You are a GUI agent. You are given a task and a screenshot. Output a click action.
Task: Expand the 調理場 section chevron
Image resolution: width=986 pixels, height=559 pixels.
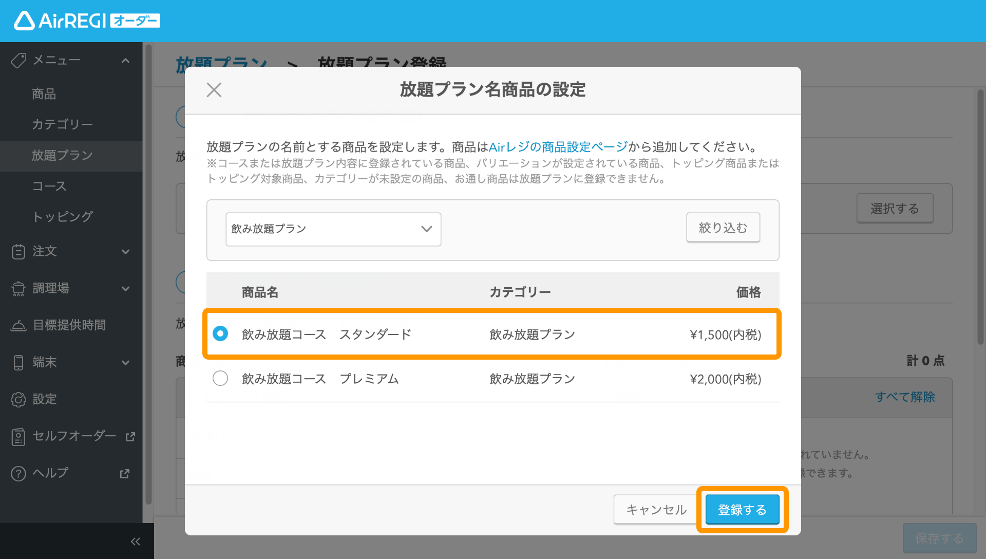point(125,289)
